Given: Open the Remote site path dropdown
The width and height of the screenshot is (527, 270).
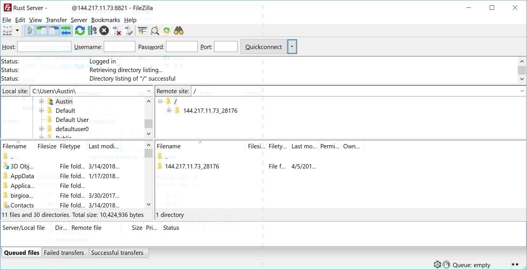Looking at the screenshot, I should [522, 91].
